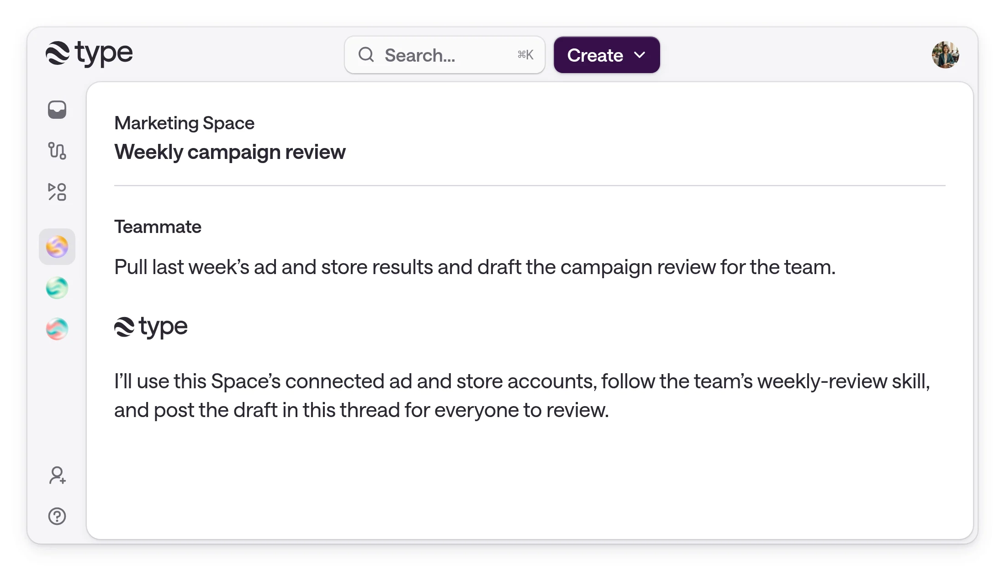1005x571 pixels.
Task: Click the Teammate sender name
Action: (158, 227)
